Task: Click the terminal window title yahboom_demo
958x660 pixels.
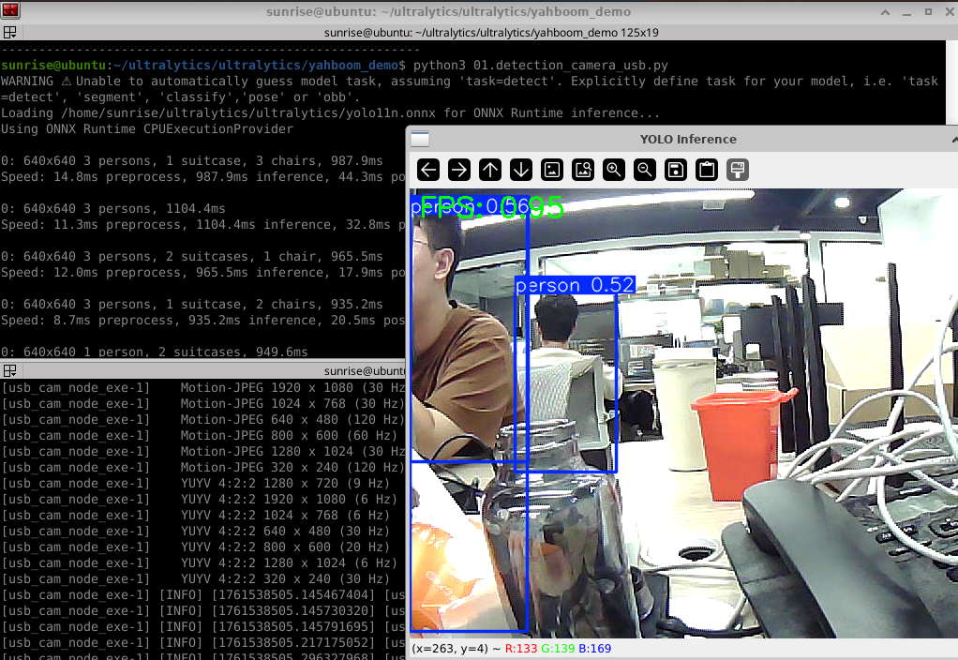Action: [448, 11]
